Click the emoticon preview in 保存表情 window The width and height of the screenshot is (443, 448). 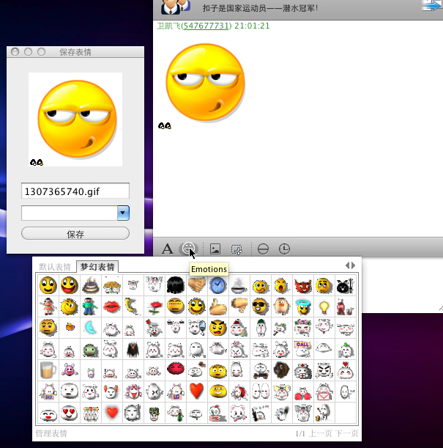click(75, 120)
